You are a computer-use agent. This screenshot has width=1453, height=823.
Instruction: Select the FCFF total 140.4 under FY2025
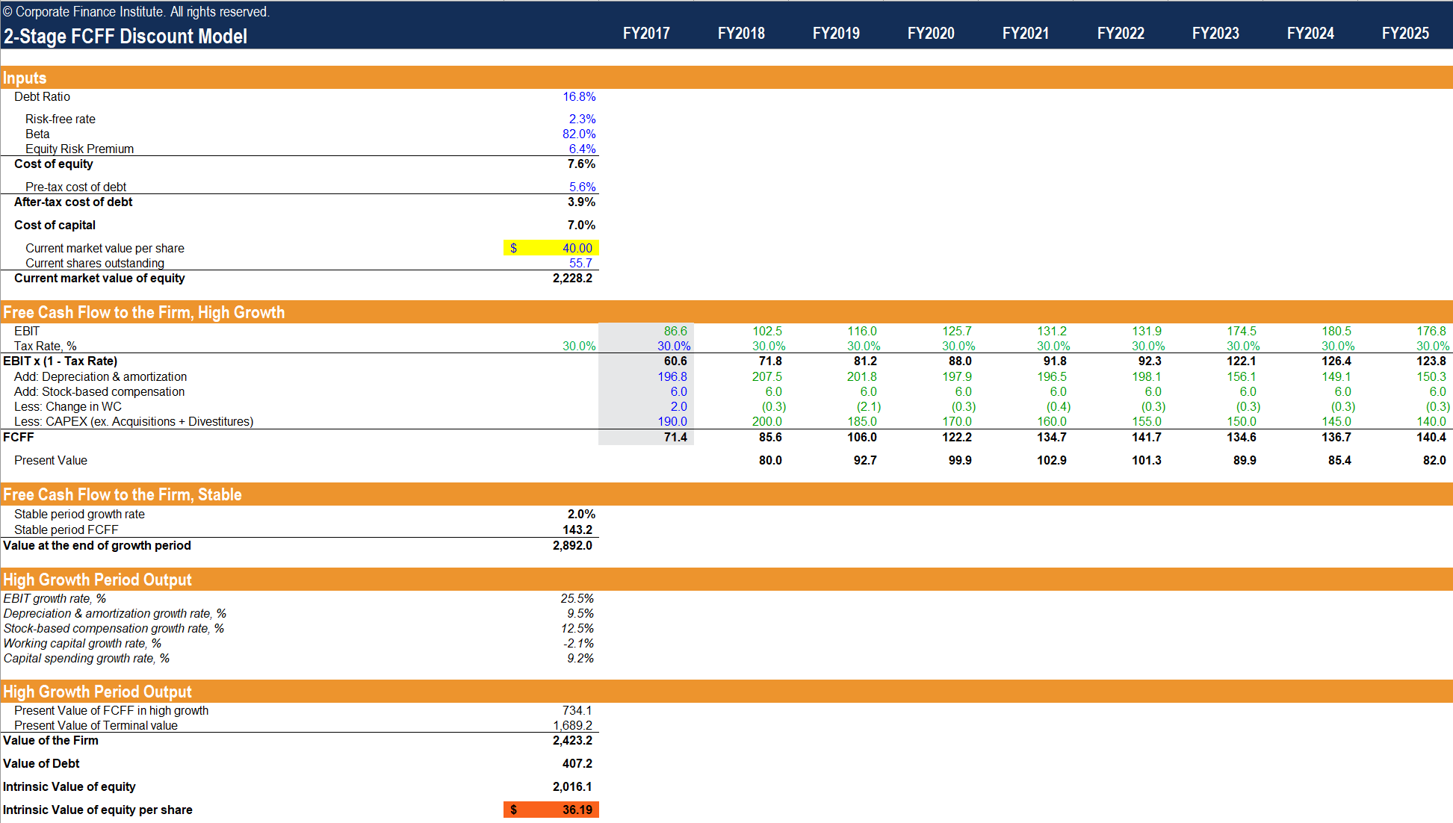1432,437
